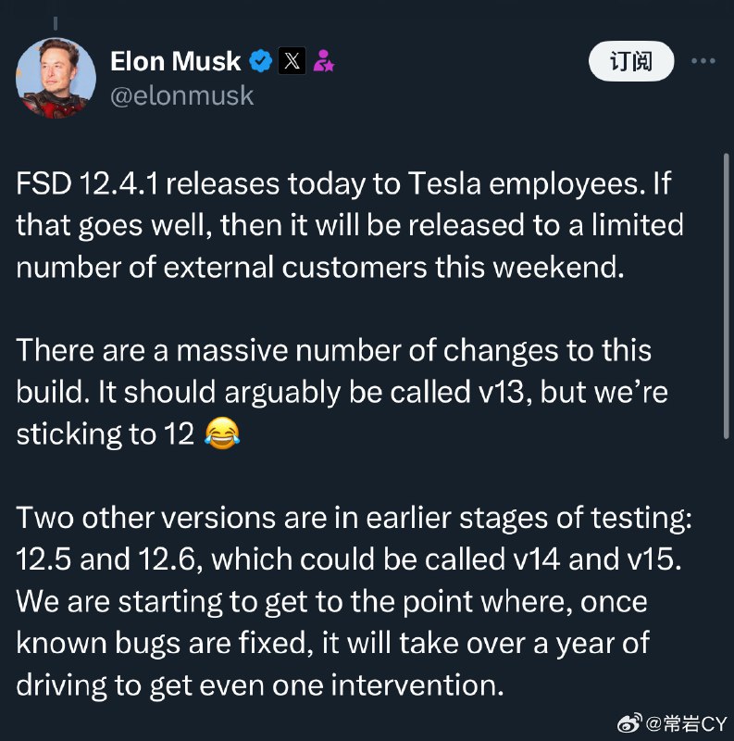Click the laughing crying emoji

pos(222,433)
